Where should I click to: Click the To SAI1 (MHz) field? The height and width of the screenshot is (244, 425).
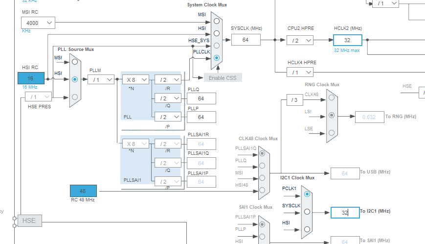345,241
